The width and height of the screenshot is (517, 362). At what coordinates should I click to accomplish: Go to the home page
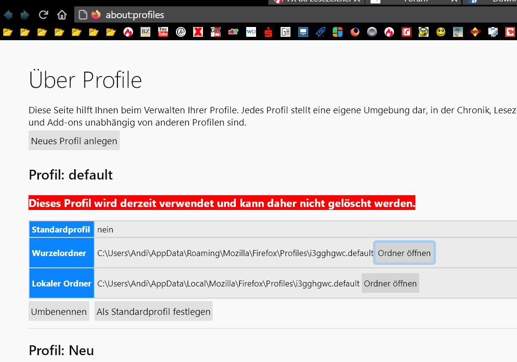[x=62, y=15]
